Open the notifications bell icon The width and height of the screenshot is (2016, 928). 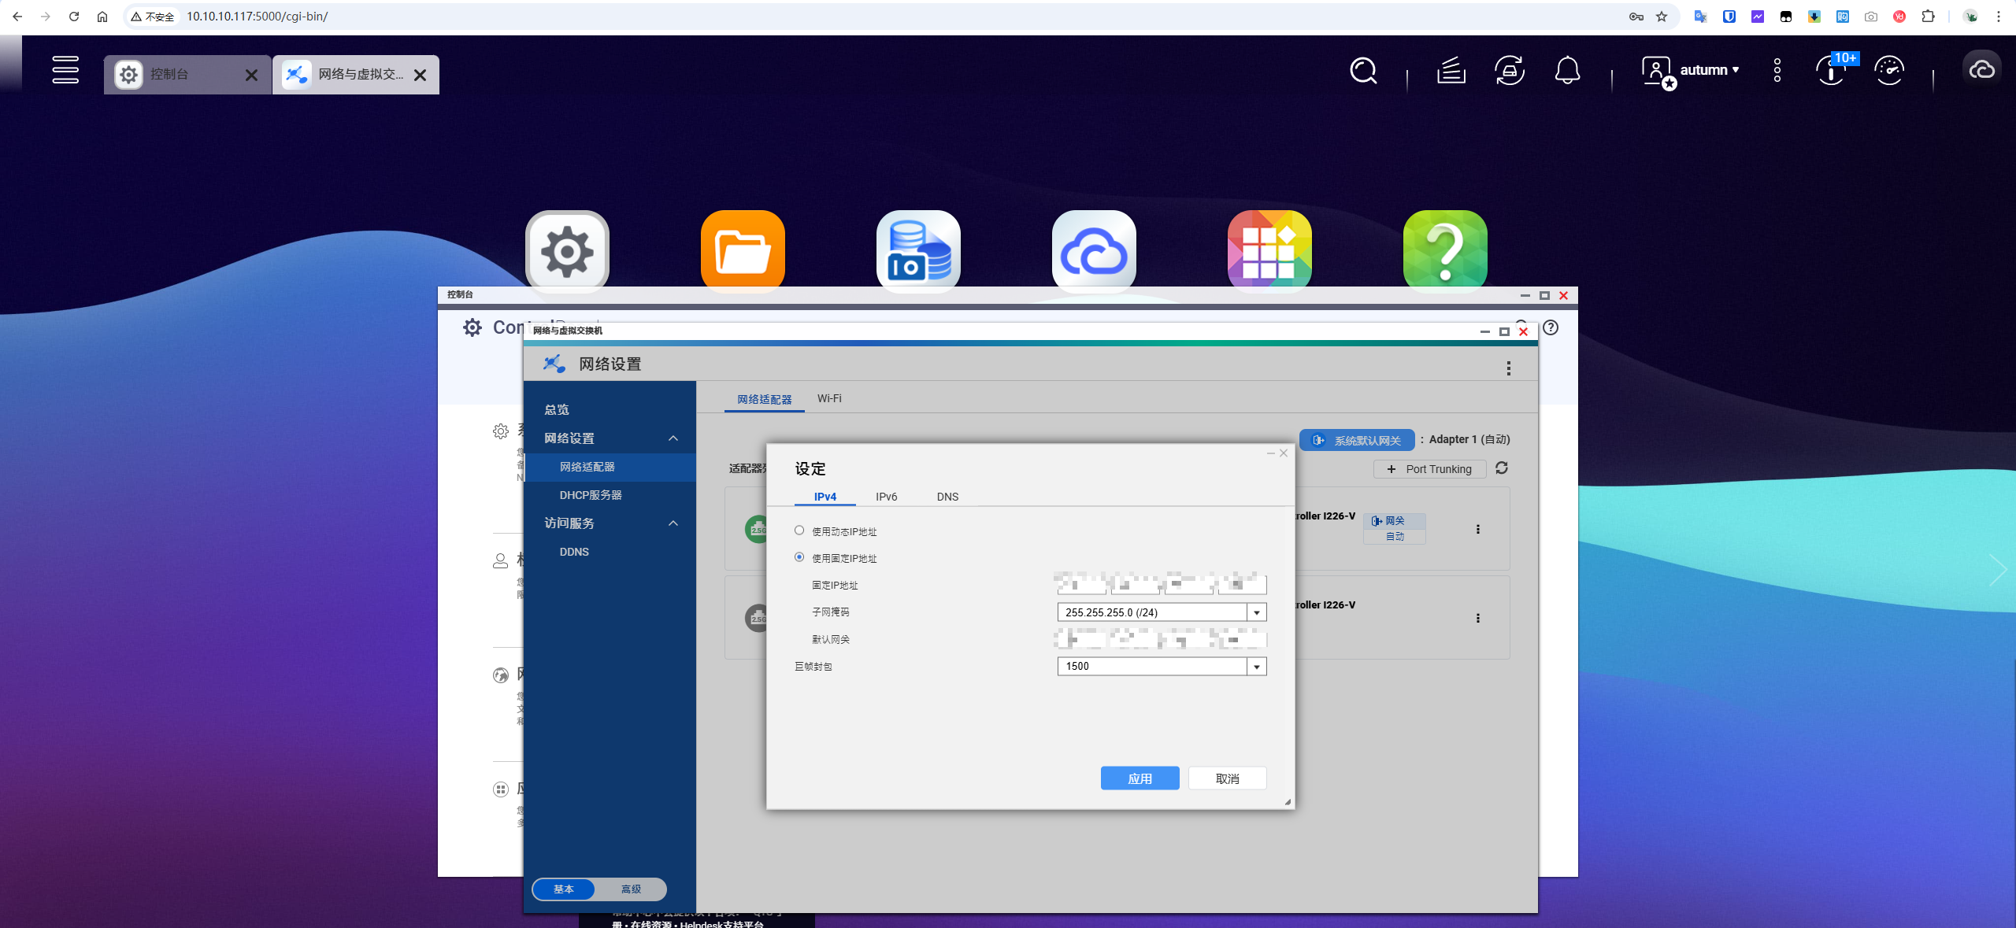pyautogui.click(x=1567, y=71)
